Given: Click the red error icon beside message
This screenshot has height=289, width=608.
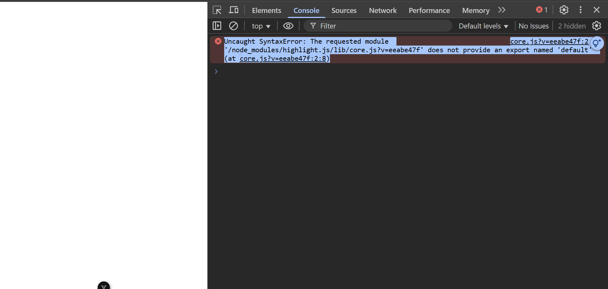Looking at the screenshot, I should (x=218, y=41).
